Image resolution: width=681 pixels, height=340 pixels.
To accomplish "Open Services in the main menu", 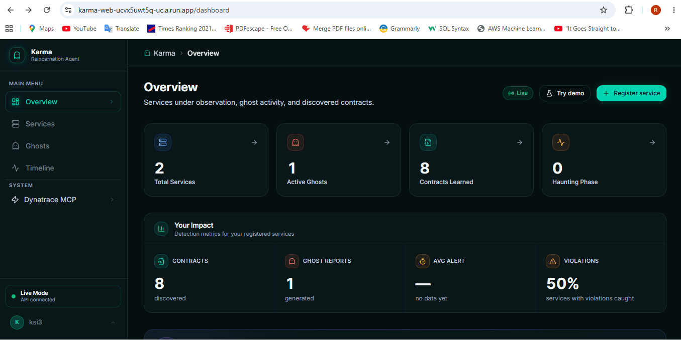I will click(x=63, y=124).
